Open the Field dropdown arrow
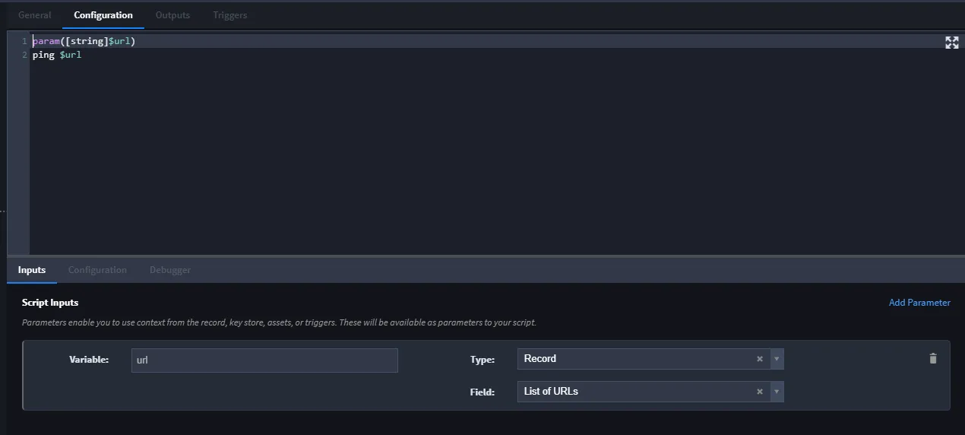965x435 pixels. 777,392
